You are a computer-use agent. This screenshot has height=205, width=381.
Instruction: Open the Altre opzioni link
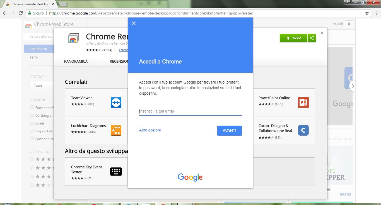[x=150, y=130]
